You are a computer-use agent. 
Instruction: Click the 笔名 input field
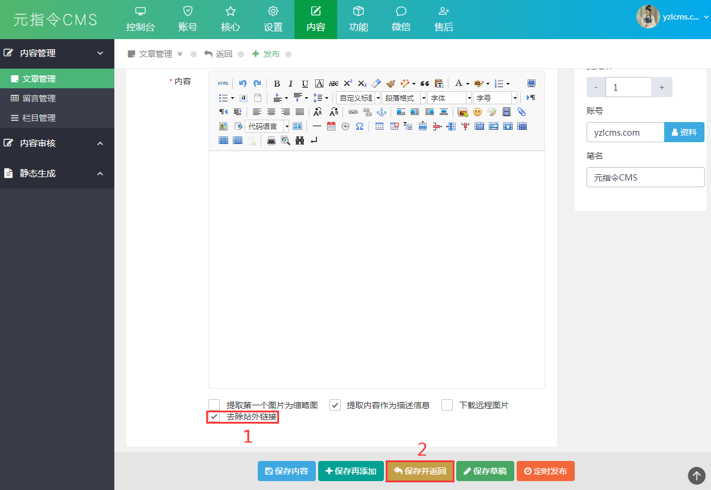[x=646, y=177]
